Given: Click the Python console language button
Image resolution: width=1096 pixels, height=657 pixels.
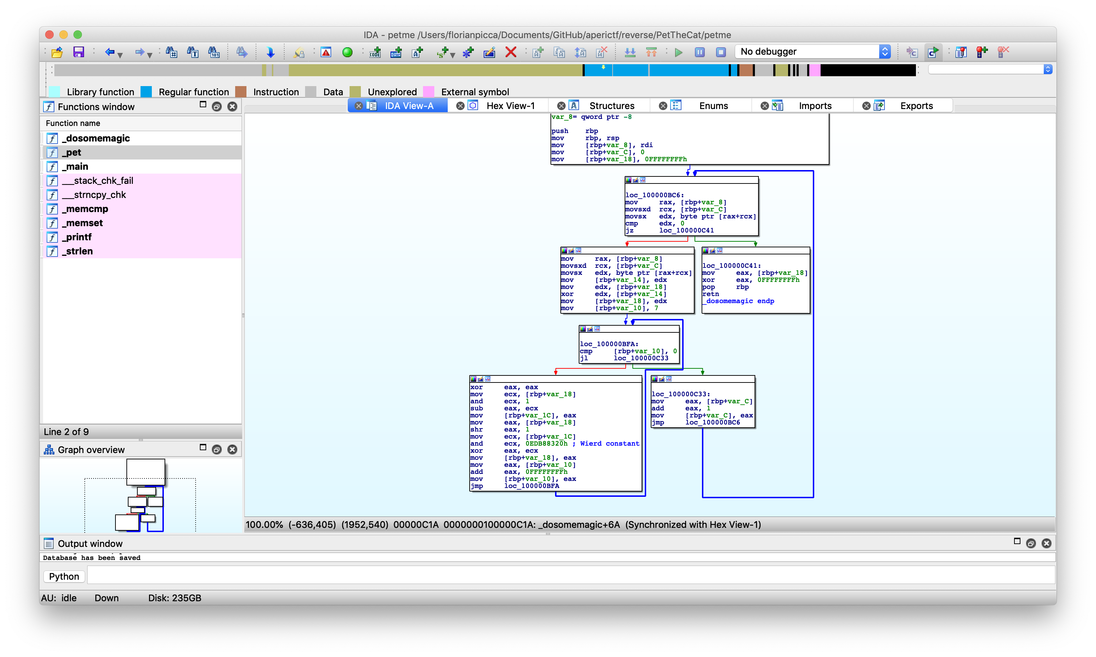Looking at the screenshot, I should (64, 577).
